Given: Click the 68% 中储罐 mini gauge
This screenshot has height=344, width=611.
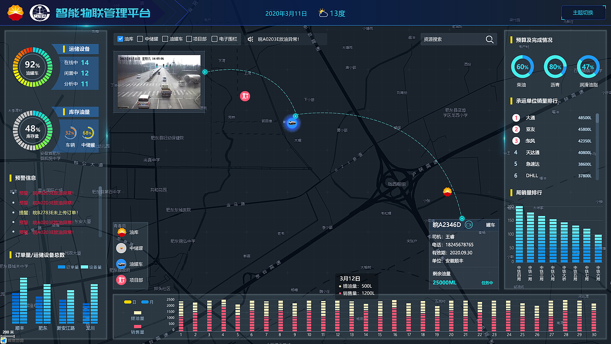Looking at the screenshot, I should coord(88,133).
